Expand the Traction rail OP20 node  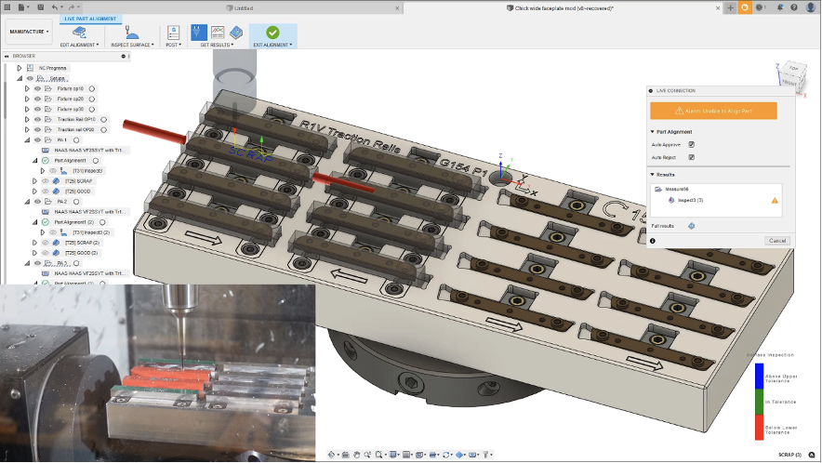click(x=27, y=129)
